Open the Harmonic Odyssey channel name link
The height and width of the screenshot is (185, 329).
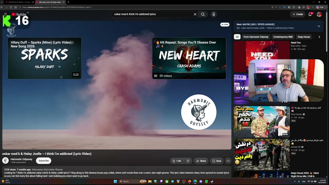[x=21, y=159]
